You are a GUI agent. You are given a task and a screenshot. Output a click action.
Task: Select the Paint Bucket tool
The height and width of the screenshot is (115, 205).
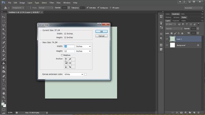(4, 63)
